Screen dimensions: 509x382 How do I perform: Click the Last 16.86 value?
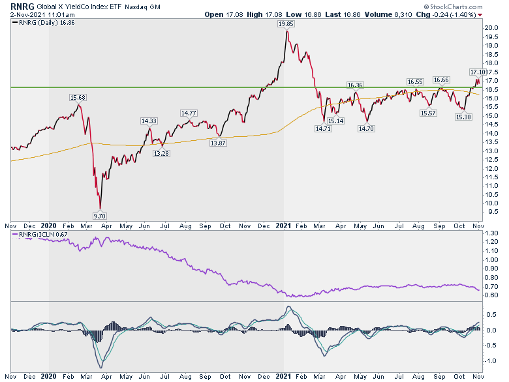343,14
